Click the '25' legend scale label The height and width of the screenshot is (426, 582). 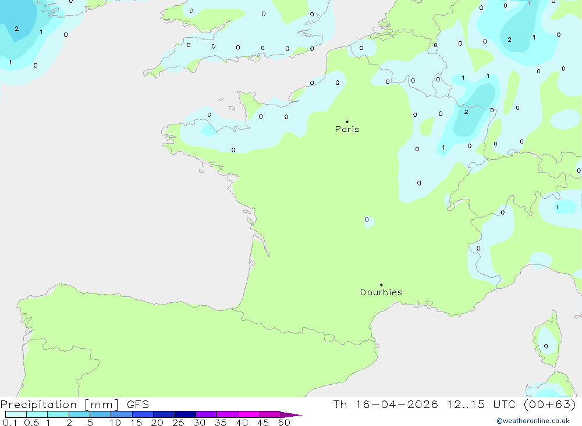coord(178,423)
